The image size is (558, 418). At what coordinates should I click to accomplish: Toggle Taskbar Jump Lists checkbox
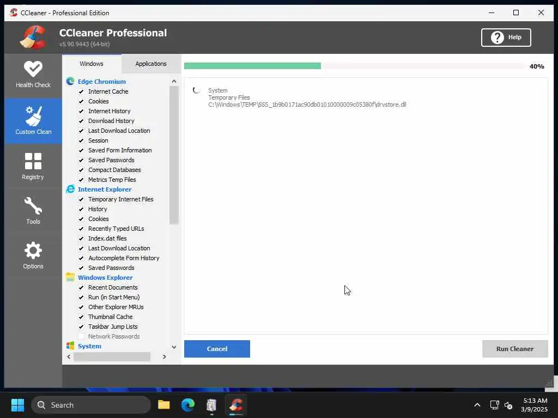pyautogui.click(x=81, y=327)
